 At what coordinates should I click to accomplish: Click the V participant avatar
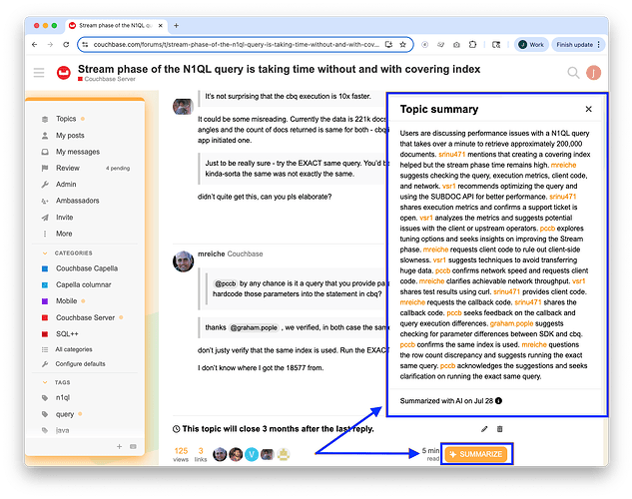(x=252, y=454)
